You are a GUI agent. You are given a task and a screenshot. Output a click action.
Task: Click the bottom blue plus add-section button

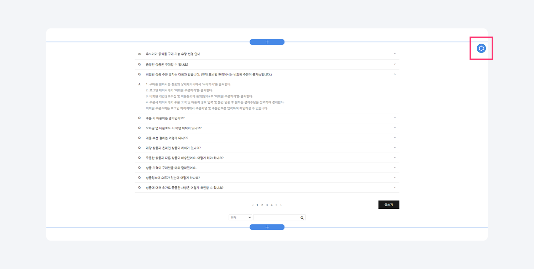(x=267, y=227)
